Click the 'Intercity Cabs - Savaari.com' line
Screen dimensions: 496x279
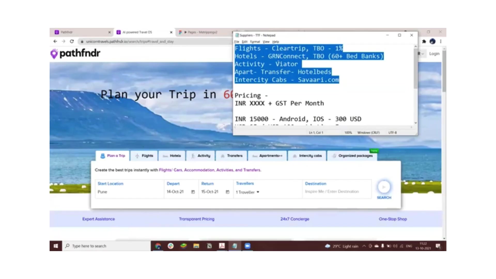coord(287,80)
